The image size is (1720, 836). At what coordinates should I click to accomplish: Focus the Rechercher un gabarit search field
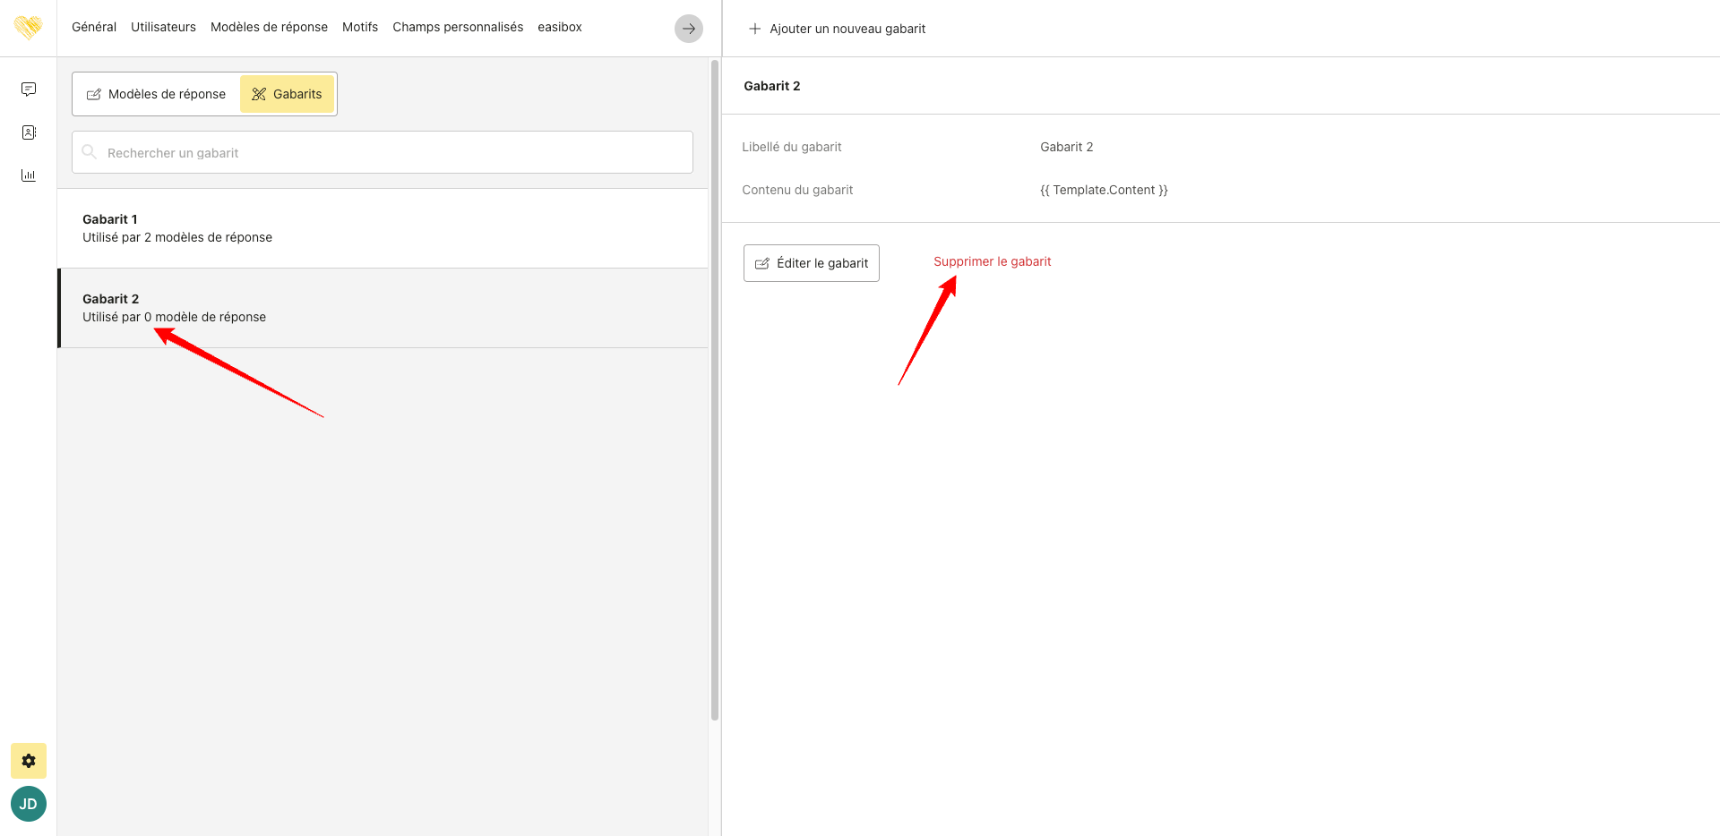[x=394, y=153]
